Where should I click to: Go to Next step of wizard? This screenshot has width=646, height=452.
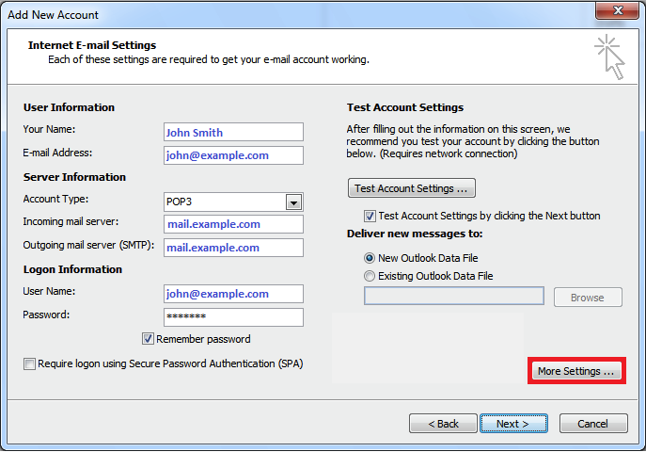513,424
